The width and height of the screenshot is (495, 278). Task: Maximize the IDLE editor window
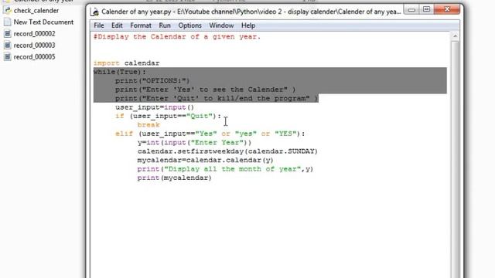[426, 10]
